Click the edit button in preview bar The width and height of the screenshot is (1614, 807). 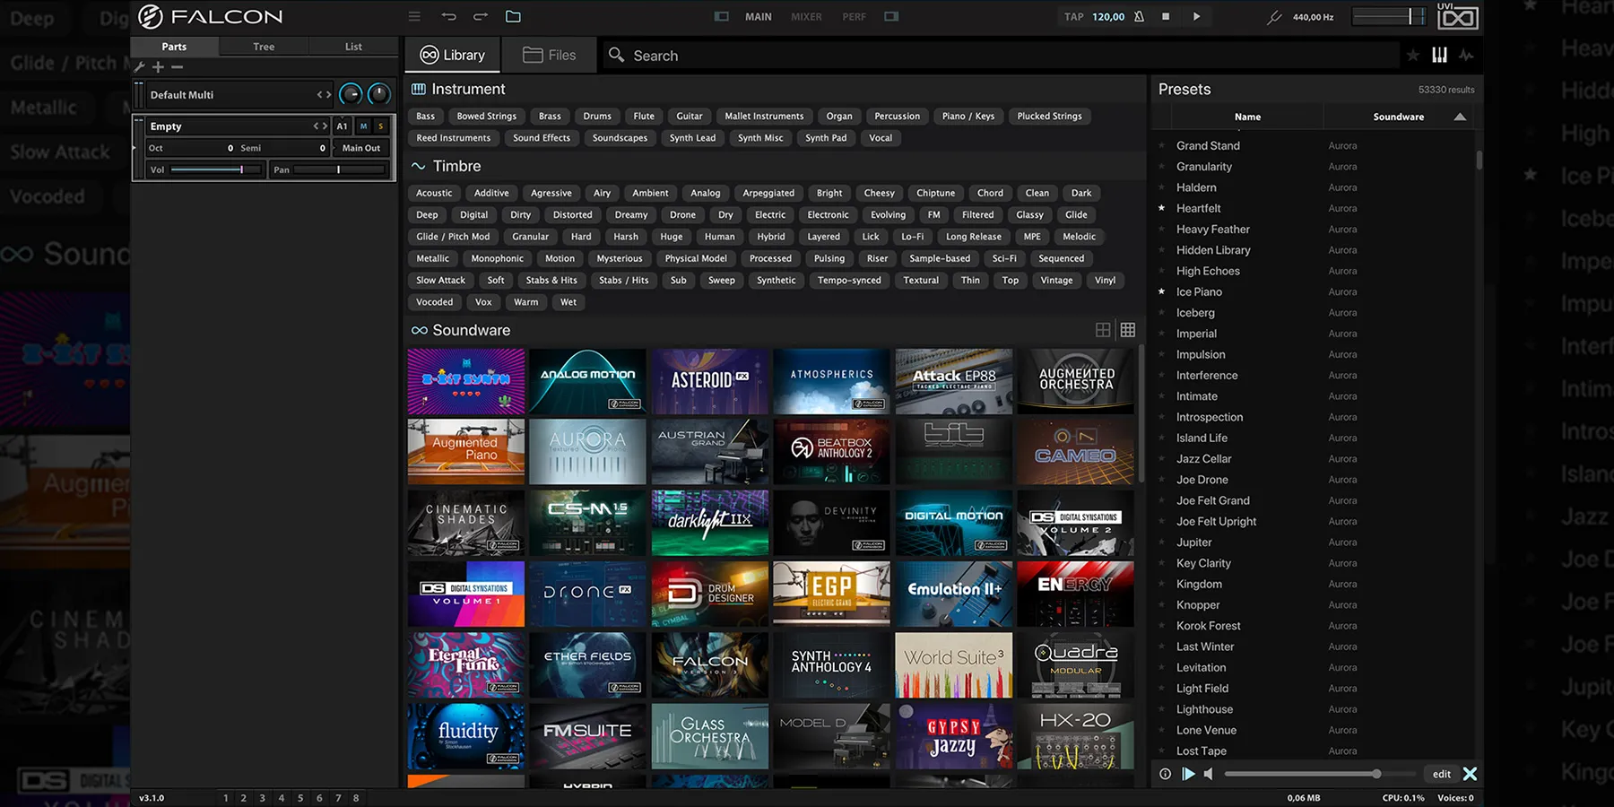tap(1441, 774)
